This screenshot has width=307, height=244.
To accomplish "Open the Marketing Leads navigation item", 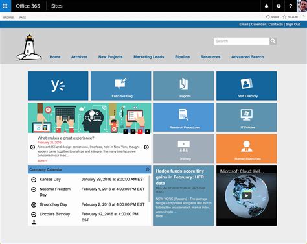I will [149, 57].
